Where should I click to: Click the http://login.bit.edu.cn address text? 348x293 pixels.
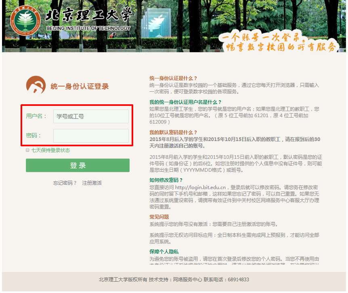[200, 187]
